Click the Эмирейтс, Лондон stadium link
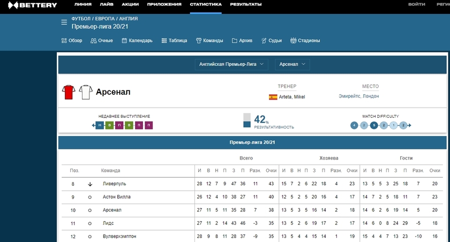Screen dimensions: 450x242 [359, 96]
